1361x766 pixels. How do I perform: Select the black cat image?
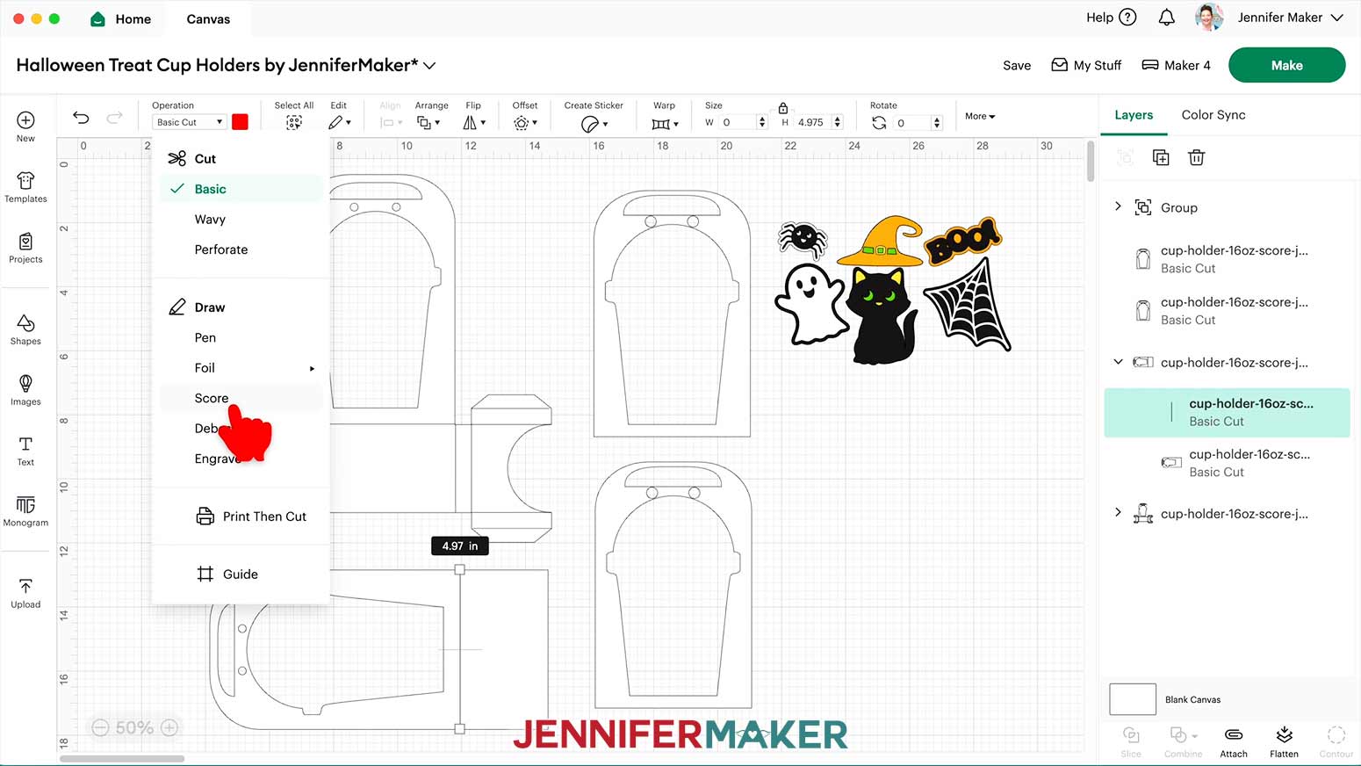[883, 316]
